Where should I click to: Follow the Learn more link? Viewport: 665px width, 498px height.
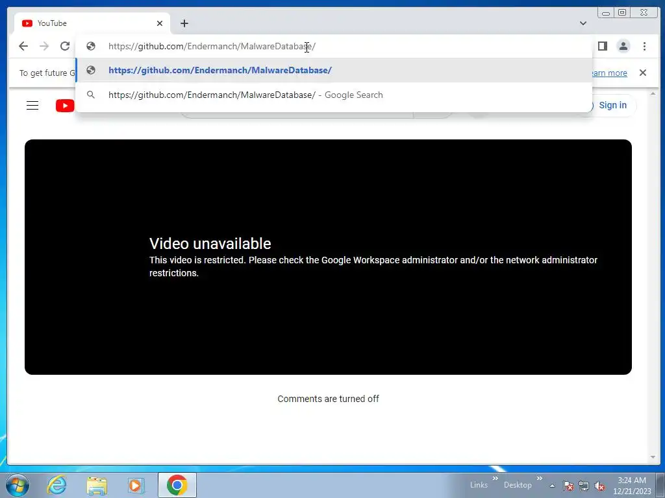(609, 73)
